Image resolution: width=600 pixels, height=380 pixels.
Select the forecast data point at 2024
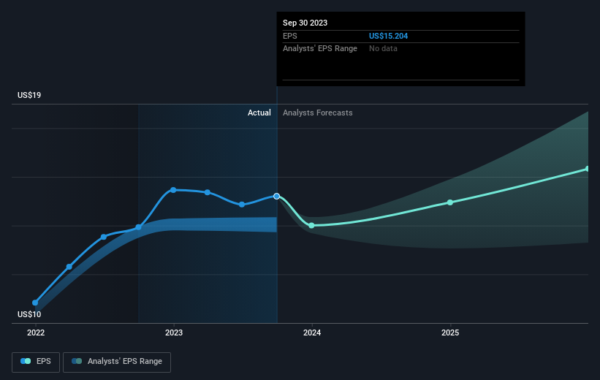[311, 225]
